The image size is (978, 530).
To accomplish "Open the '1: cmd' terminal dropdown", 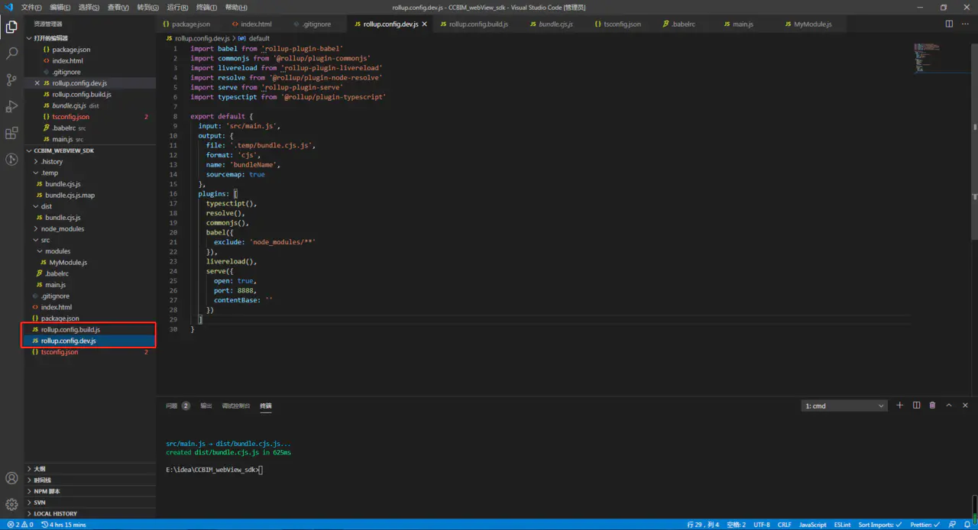I will pos(844,406).
